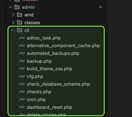Viewport: 132px width, 117px height.
Task: Open checks.php file
Action: (x=39, y=92)
